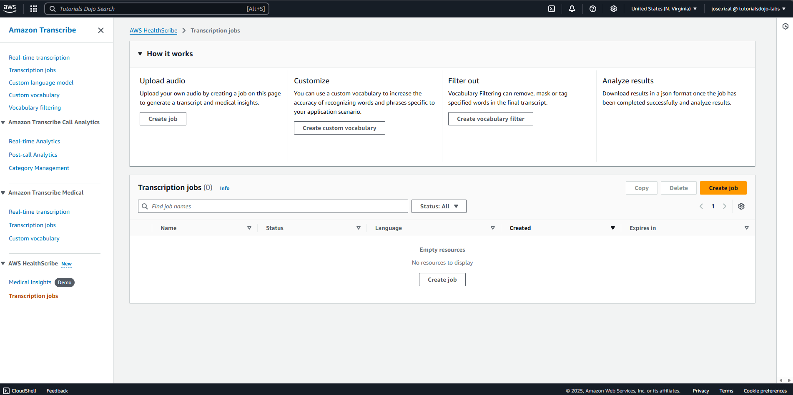The width and height of the screenshot is (793, 395).
Task: Collapse the How it works section
Action: 140,54
